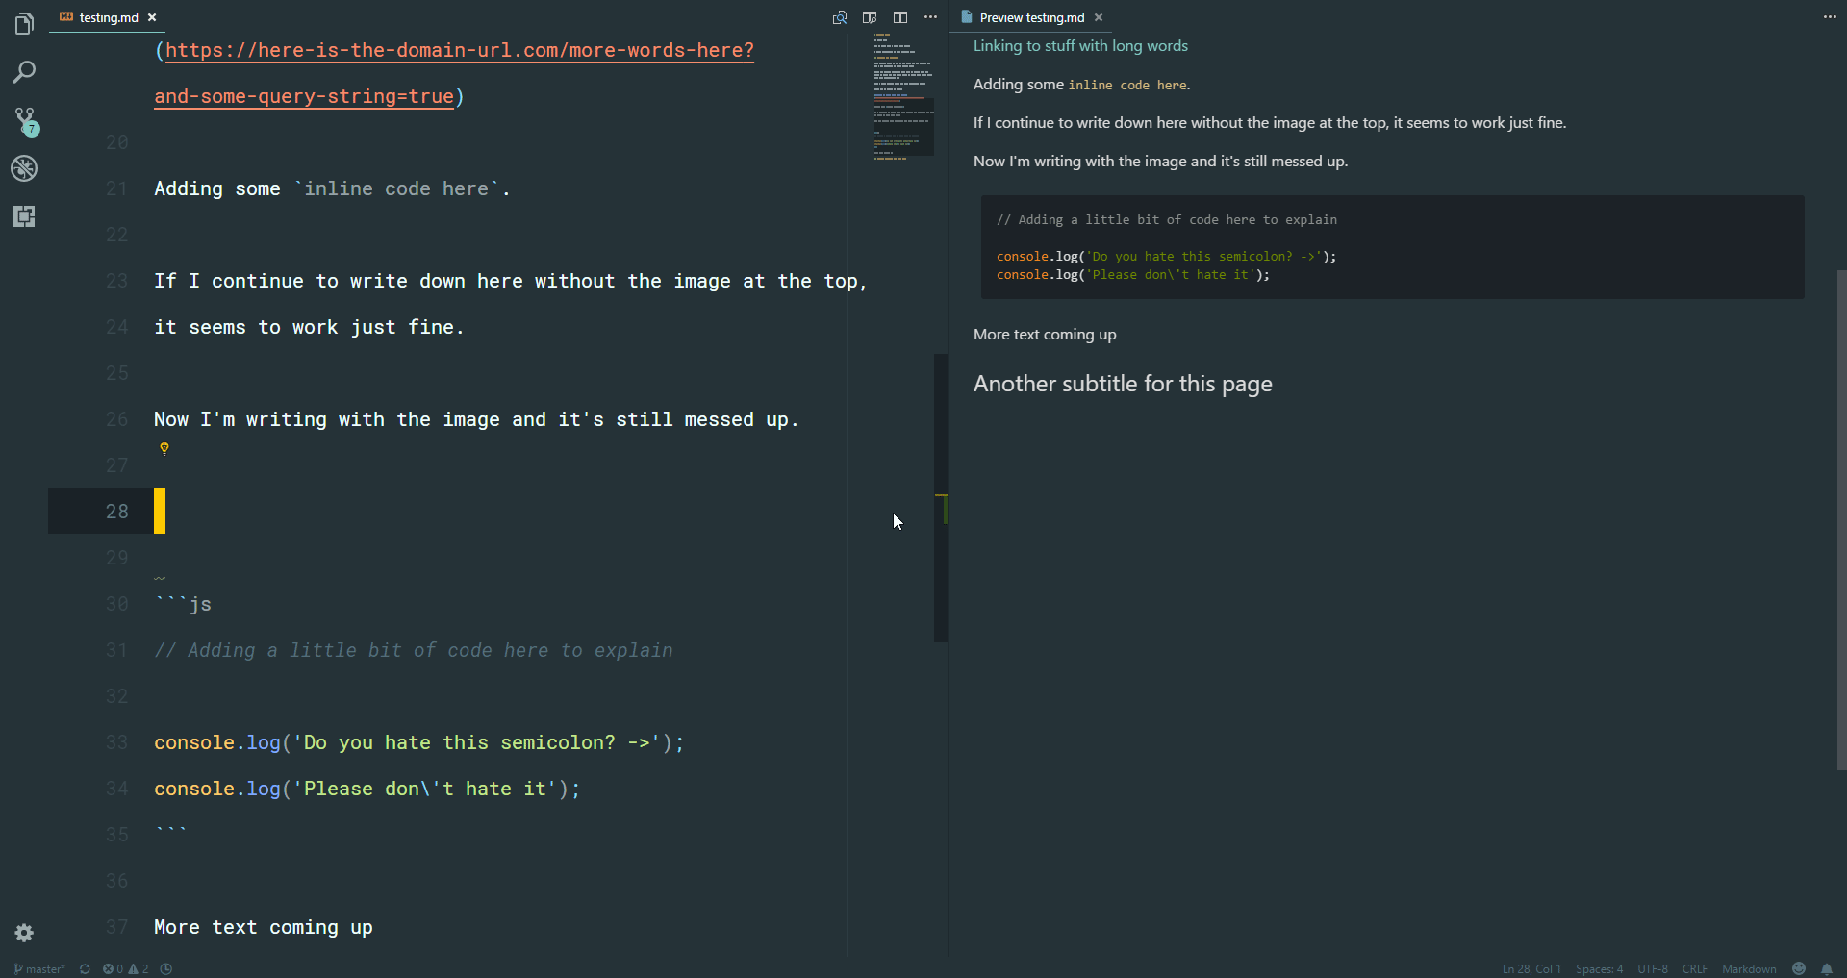
Task: Change line endings via CRLF
Action: coord(1695,968)
